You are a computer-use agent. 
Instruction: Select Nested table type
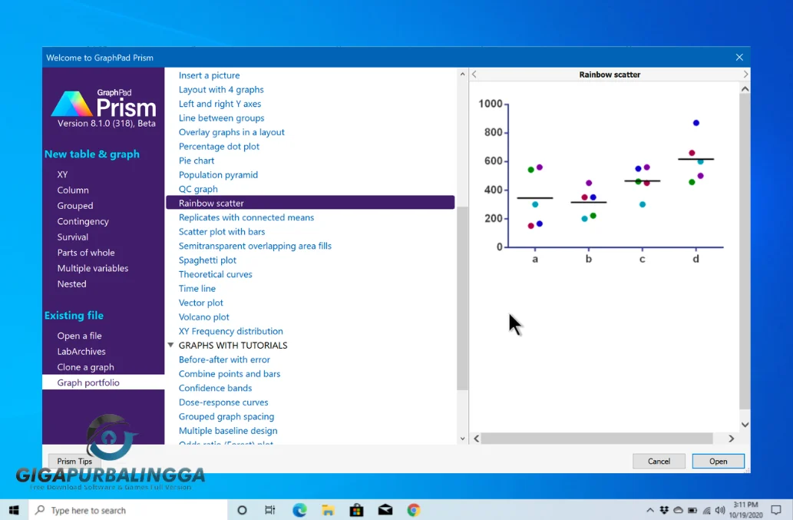coord(71,283)
